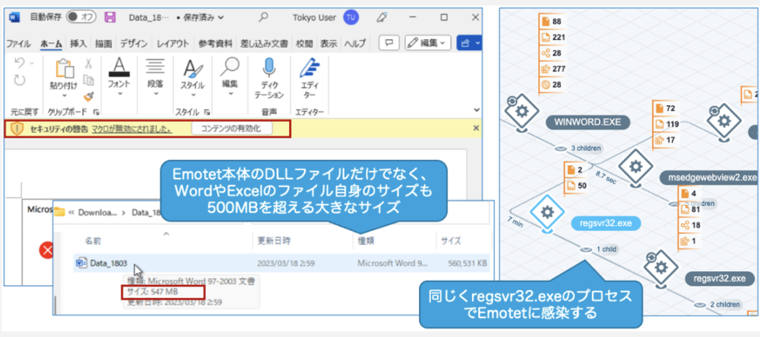Switch to the 挿入 tab
The height and width of the screenshot is (337, 760).
(x=78, y=43)
